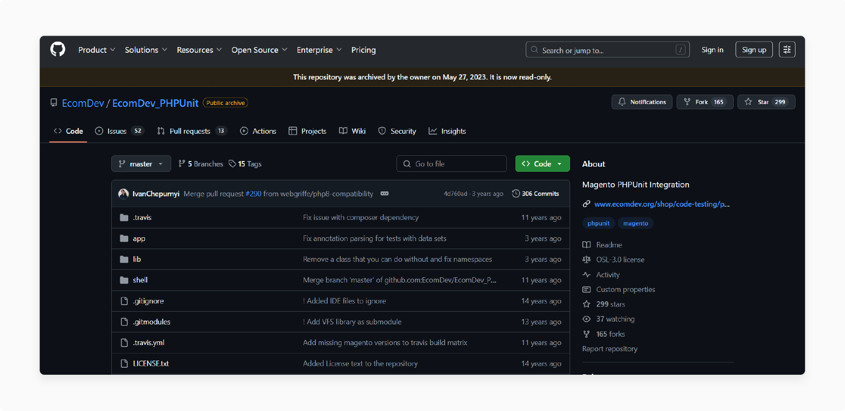View the 5 Branches link

[201, 164]
